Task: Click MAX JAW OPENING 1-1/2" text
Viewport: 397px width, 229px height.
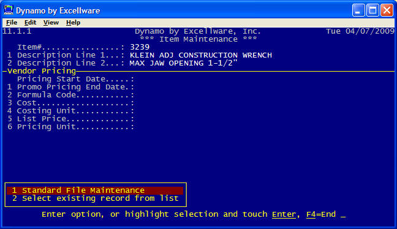Action: click(x=184, y=63)
